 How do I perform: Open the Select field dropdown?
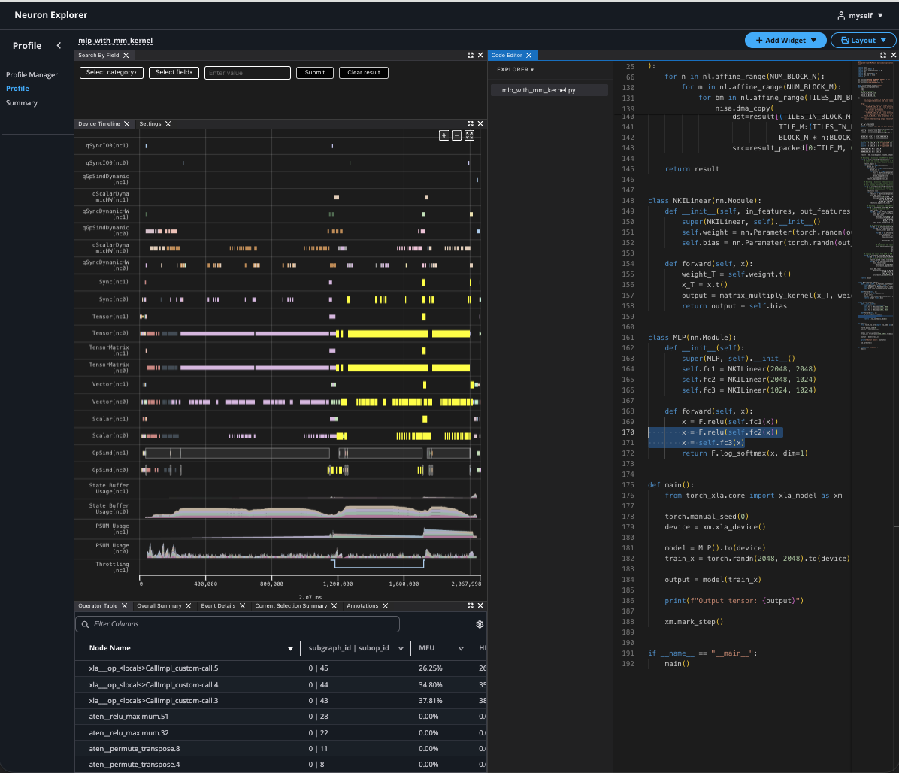[174, 73]
